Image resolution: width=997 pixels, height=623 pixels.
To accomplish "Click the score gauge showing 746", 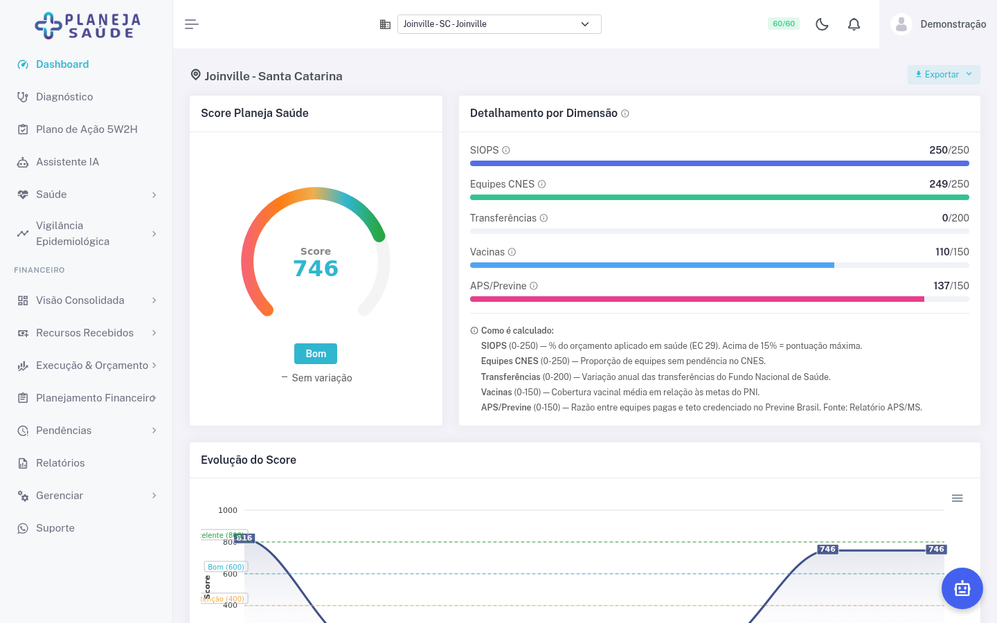I will [316, 253].
